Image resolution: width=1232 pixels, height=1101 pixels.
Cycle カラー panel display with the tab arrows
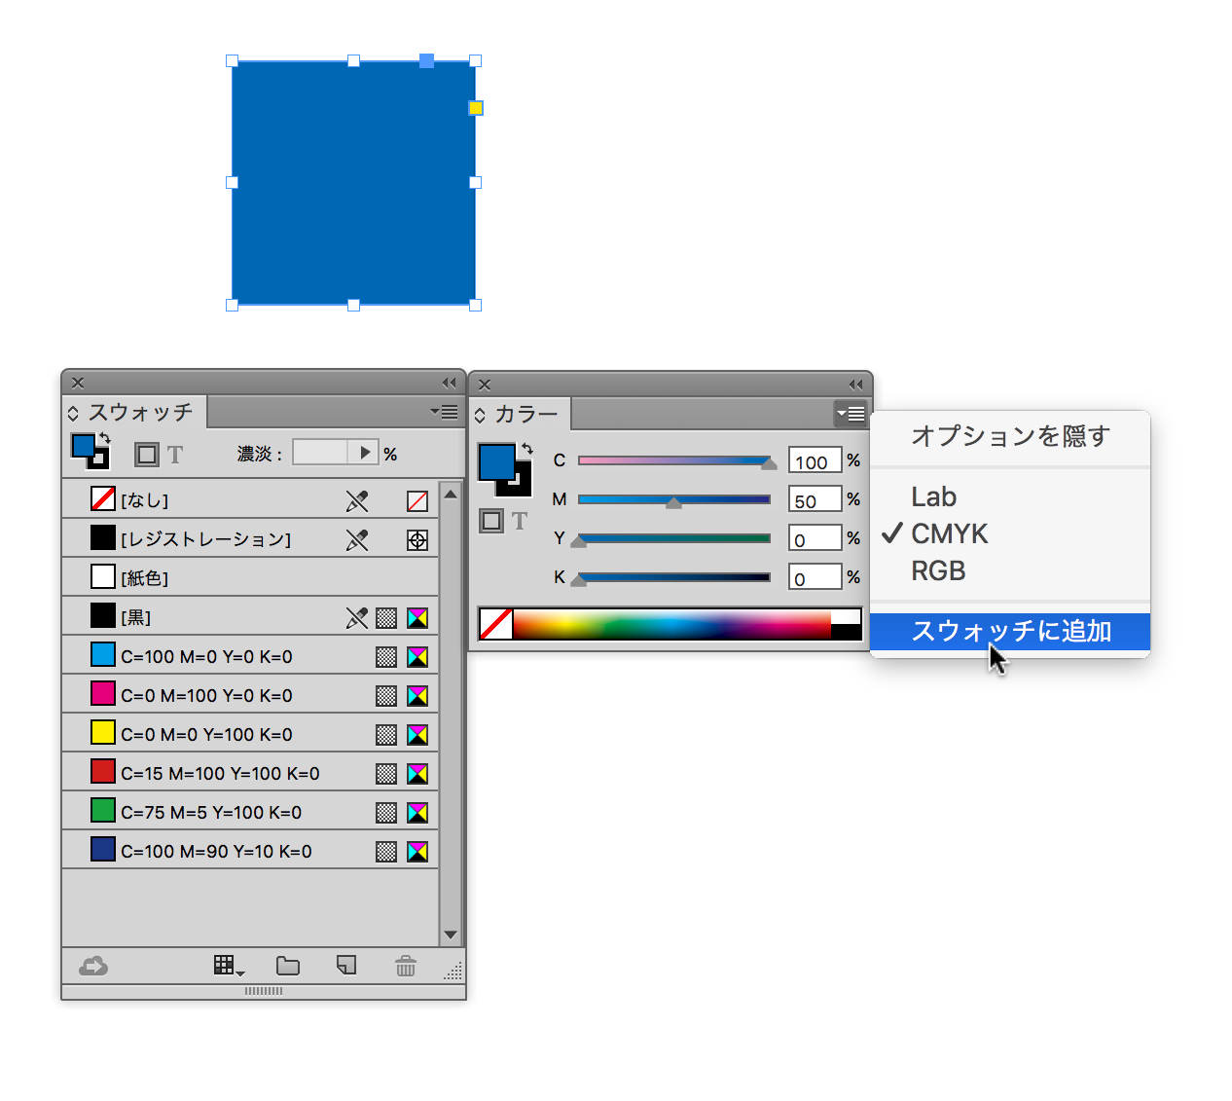coord(480,415)
